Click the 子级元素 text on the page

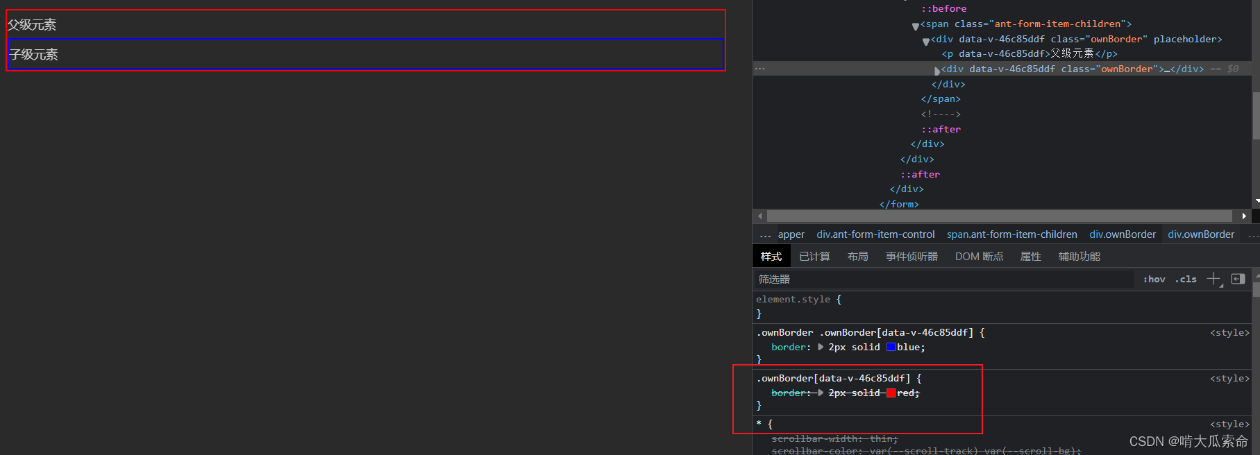pyautogui.click(x=33, y=55)
